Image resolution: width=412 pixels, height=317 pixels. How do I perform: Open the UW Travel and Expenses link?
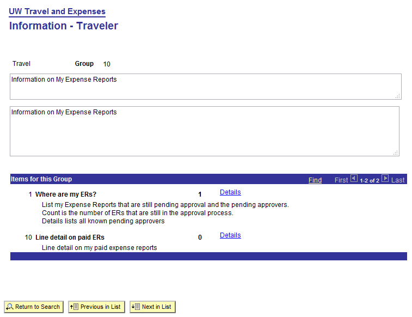tap(57, 11)
